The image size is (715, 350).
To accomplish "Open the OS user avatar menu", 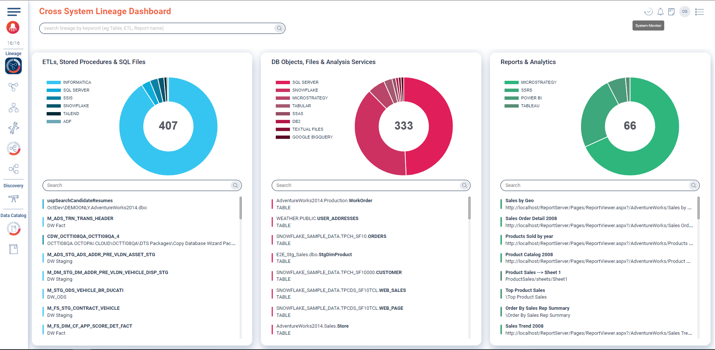I will 684,12.
